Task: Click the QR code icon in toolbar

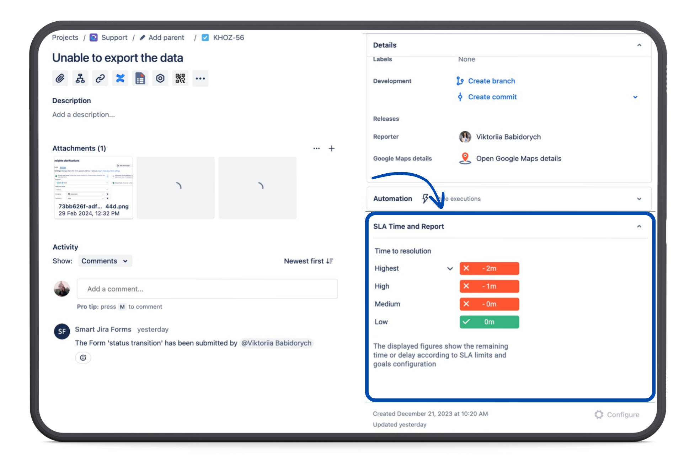Action: click(x=180, y=78)
